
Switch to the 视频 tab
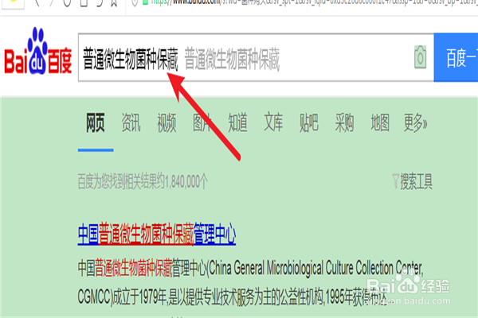pyautogui.click(x=167, y=122)
